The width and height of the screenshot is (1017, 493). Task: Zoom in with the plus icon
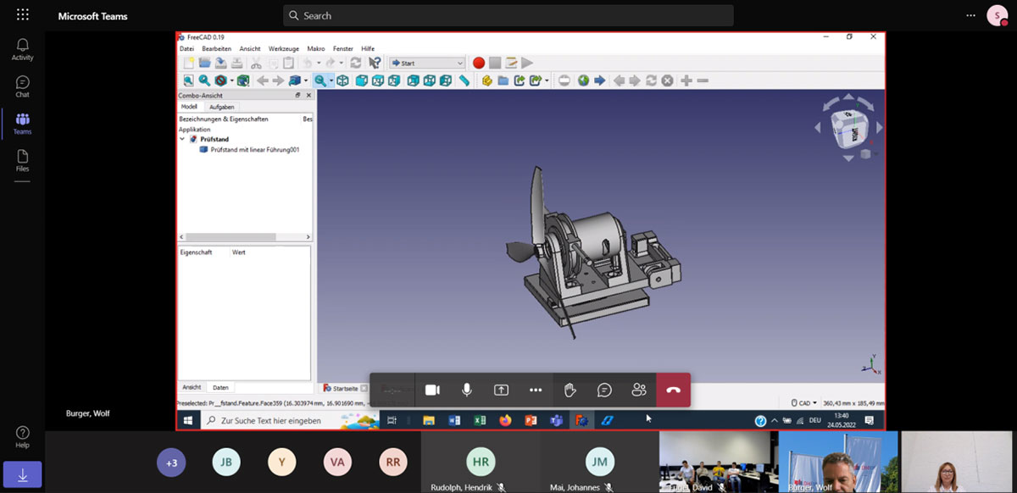point(686,80)
